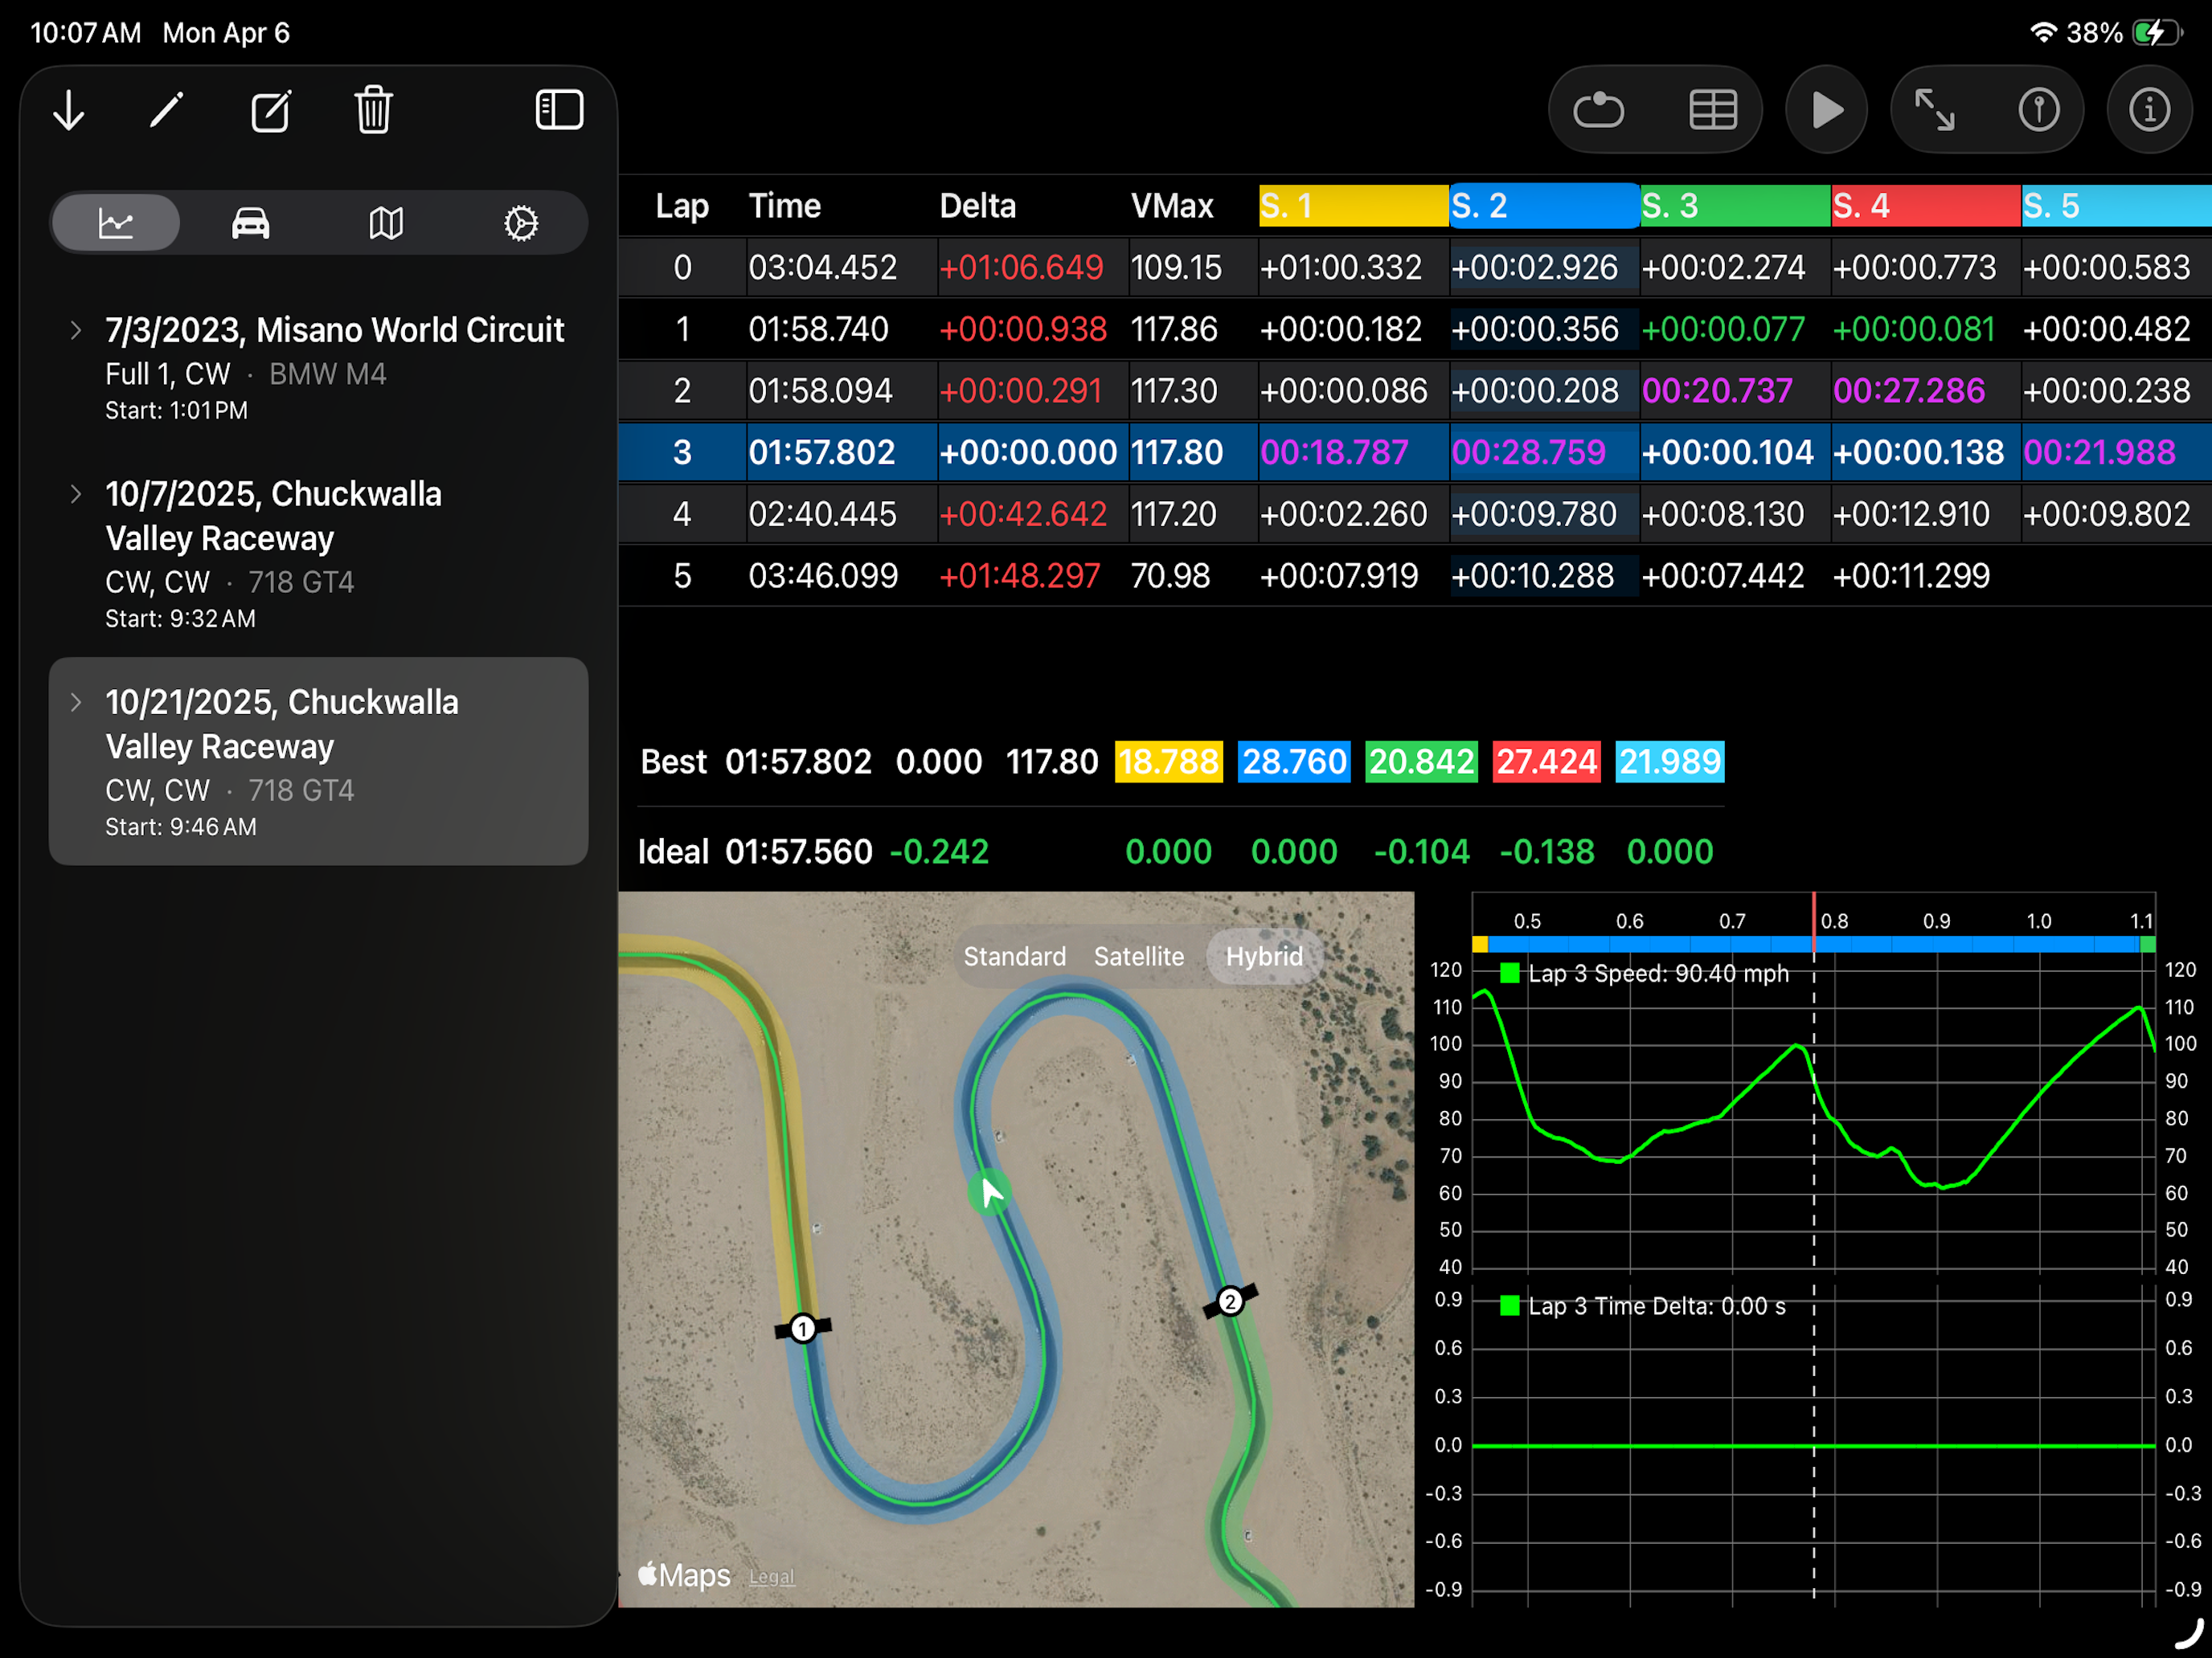Show lap table grid icon
The image size is (2212, 1658).
pos(1713,110)
